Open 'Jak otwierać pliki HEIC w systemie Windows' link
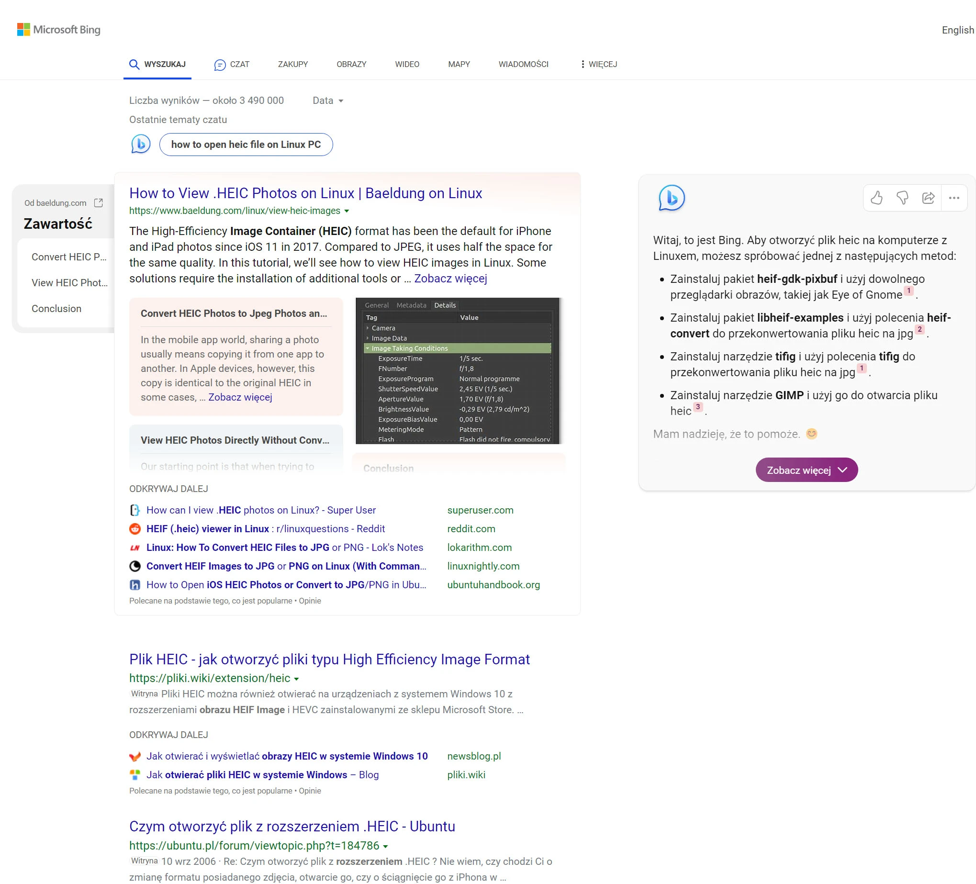976x884 pixels. click(262, 774)
